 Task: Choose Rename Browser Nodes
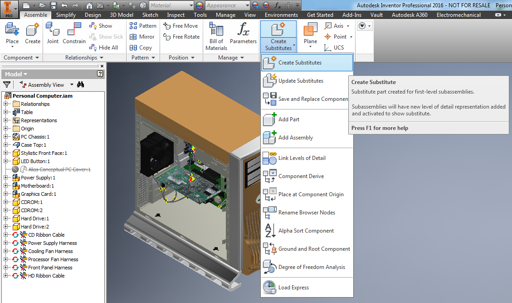click(307, 213)
